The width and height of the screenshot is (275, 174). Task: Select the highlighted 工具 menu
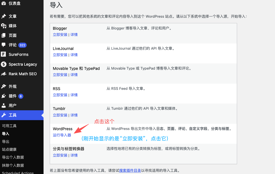click(22, 115)
